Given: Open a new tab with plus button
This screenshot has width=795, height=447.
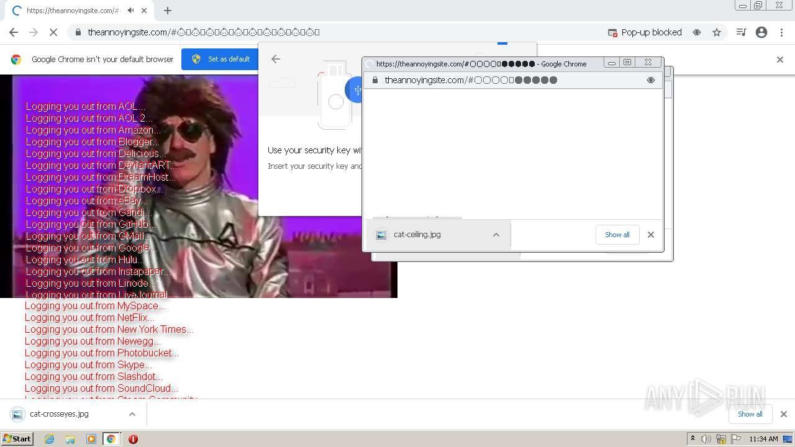Looking at the screenshot, I should pos(168,11).
